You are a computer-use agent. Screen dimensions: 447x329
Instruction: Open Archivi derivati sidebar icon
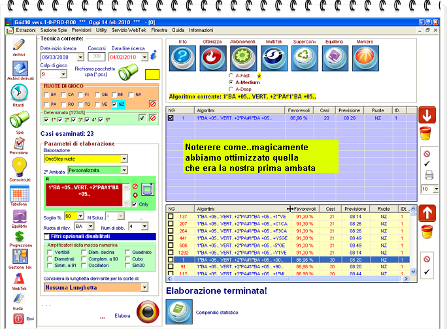pyautogui.click(x=20, y=69)
